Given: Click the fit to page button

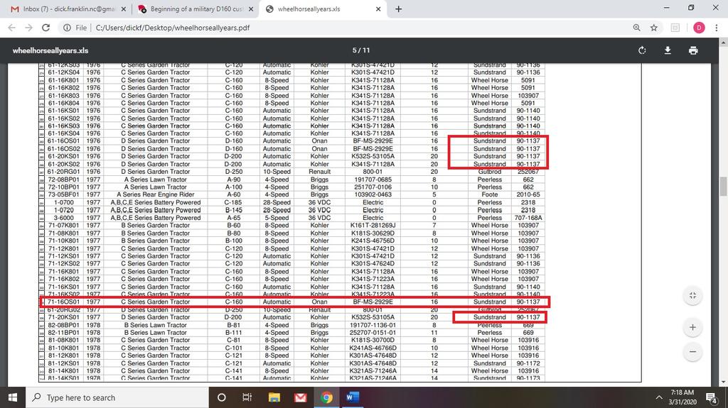Looking at the screenshot, I should 692,296.
